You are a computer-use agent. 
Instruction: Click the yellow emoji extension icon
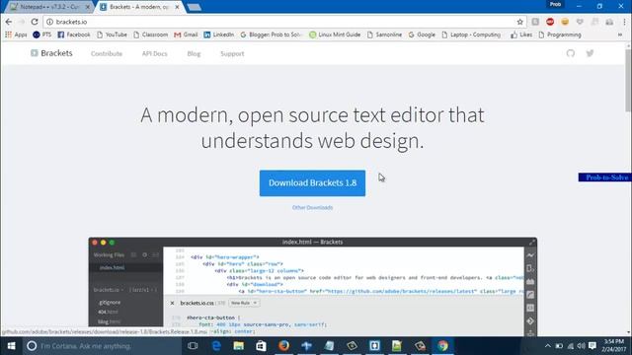click(565, 22)
